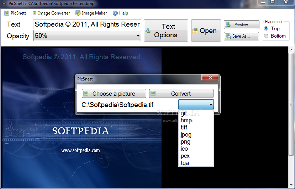Click the Preview button
The height and width of the screenshot is (189, 295).
(241, 25)
